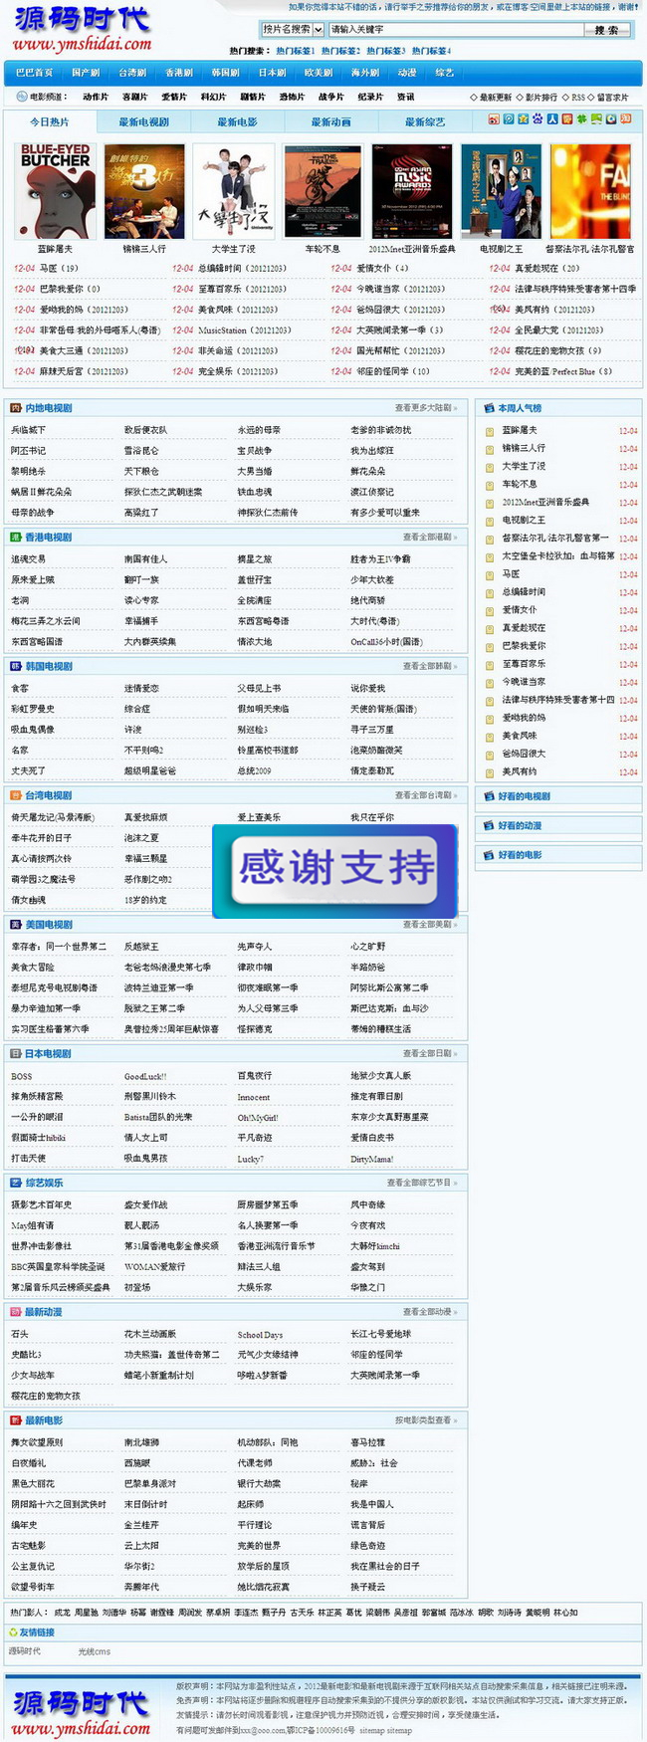Click the 好看的电影 panel icon

click(x=488, y=855)
